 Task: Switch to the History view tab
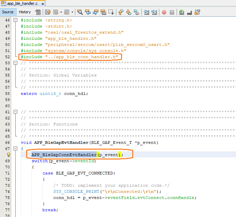[x=25, y=12]
